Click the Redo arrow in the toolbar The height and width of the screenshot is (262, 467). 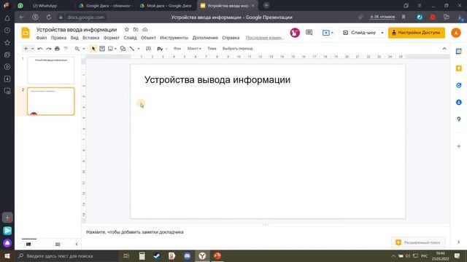tap(49, 49)
